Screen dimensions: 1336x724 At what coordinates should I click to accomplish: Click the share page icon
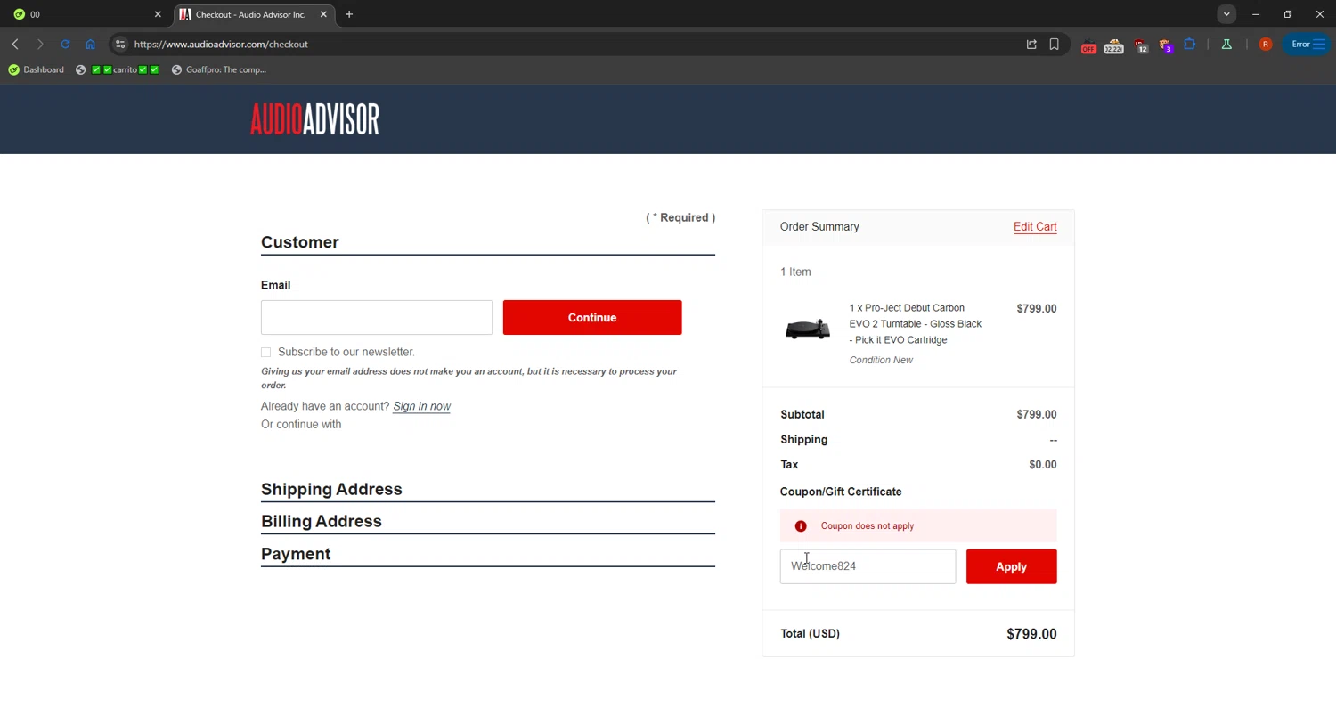pos(1031,44)
